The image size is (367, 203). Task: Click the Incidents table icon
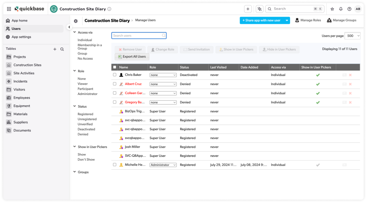(x=9, y=81)
